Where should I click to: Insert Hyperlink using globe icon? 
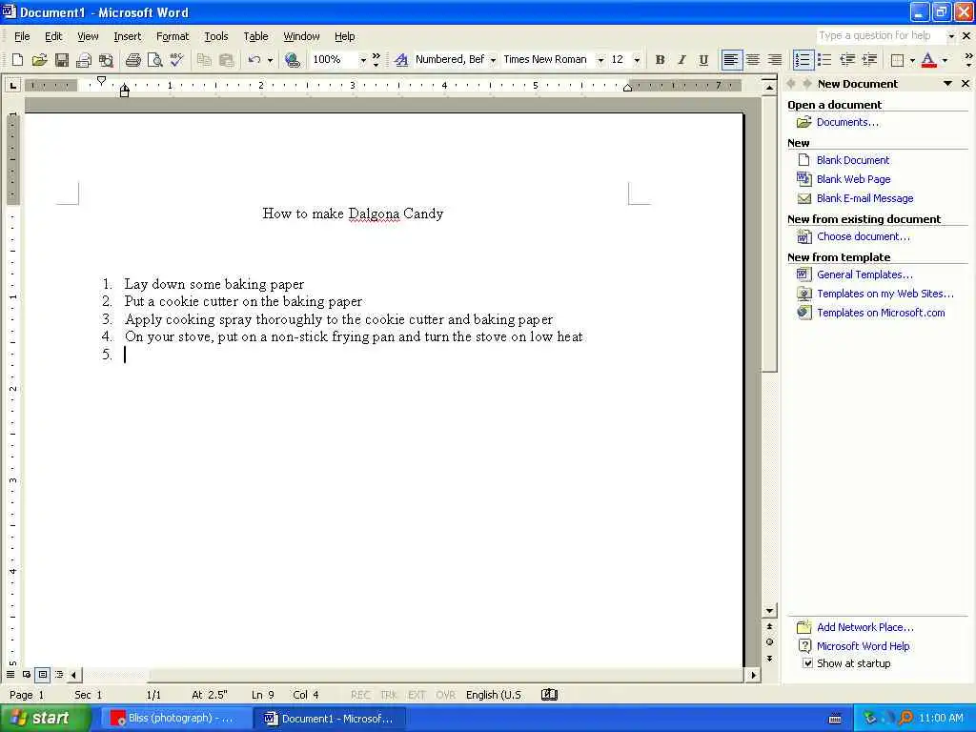coord(292,60)
